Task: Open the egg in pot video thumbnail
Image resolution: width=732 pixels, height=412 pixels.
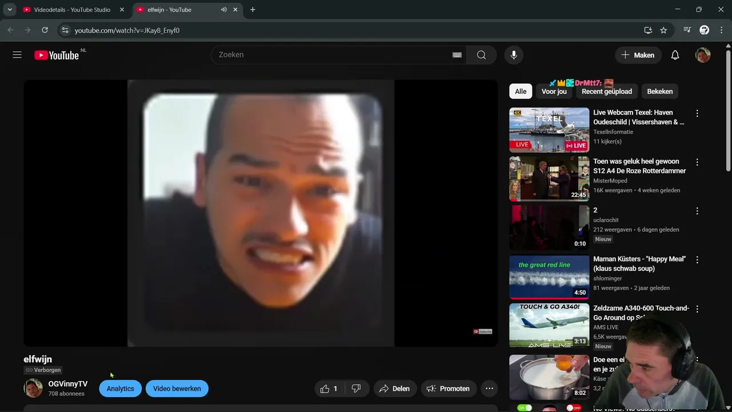Action: pos(549,377)
